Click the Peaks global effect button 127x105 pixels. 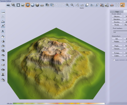[x=117, y=46]
